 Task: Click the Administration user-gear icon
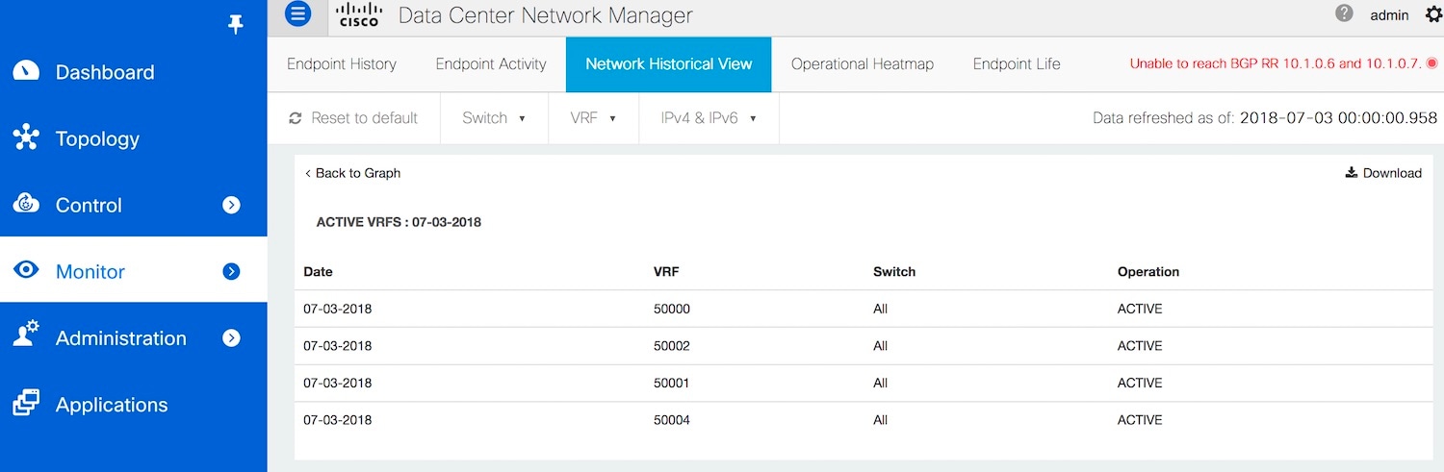[27, 337]
